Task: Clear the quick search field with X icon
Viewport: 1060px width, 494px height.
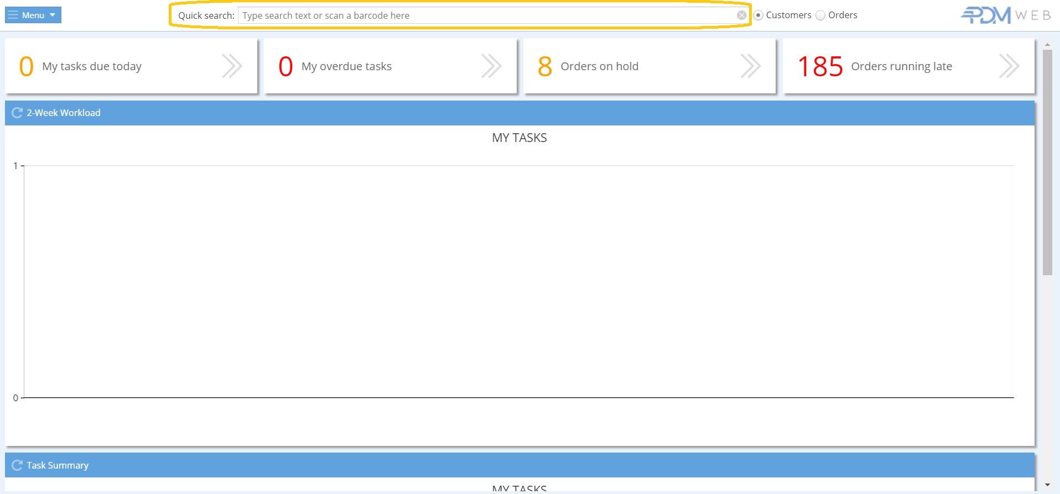Action: (741, 15)
